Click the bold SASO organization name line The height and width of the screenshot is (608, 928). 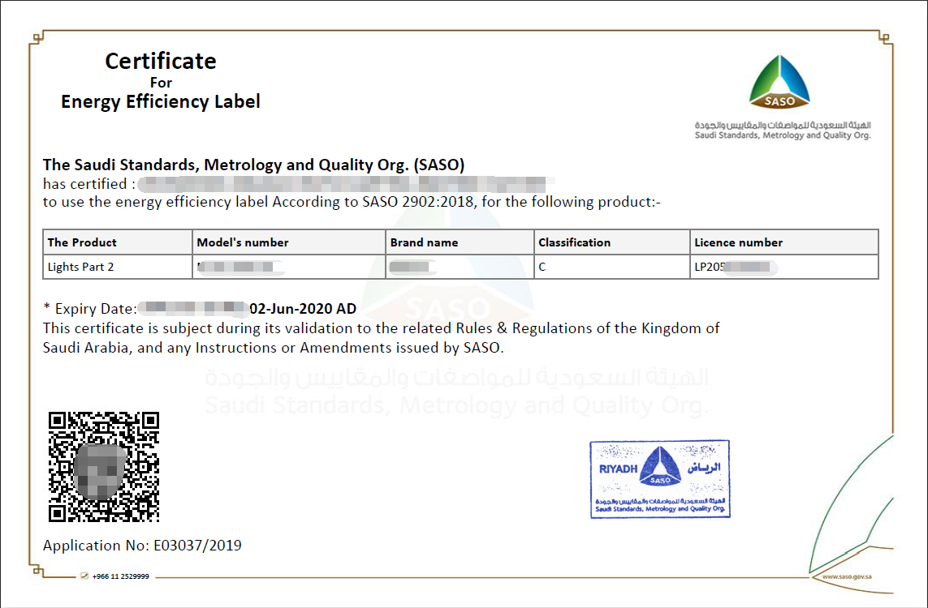254,165
